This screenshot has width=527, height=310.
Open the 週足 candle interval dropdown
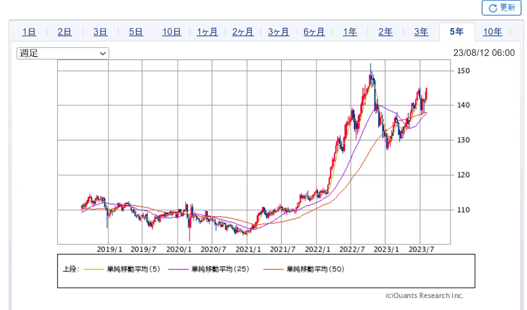pyautogui.click(x=63, y=53)
